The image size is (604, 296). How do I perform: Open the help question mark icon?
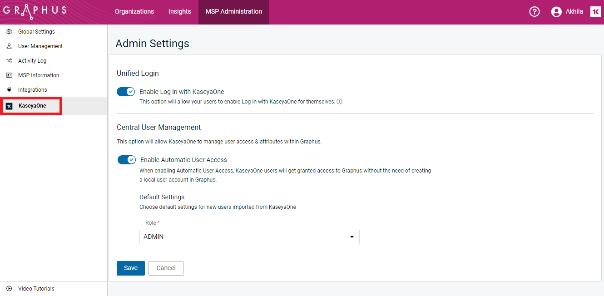tap(535, 11)
